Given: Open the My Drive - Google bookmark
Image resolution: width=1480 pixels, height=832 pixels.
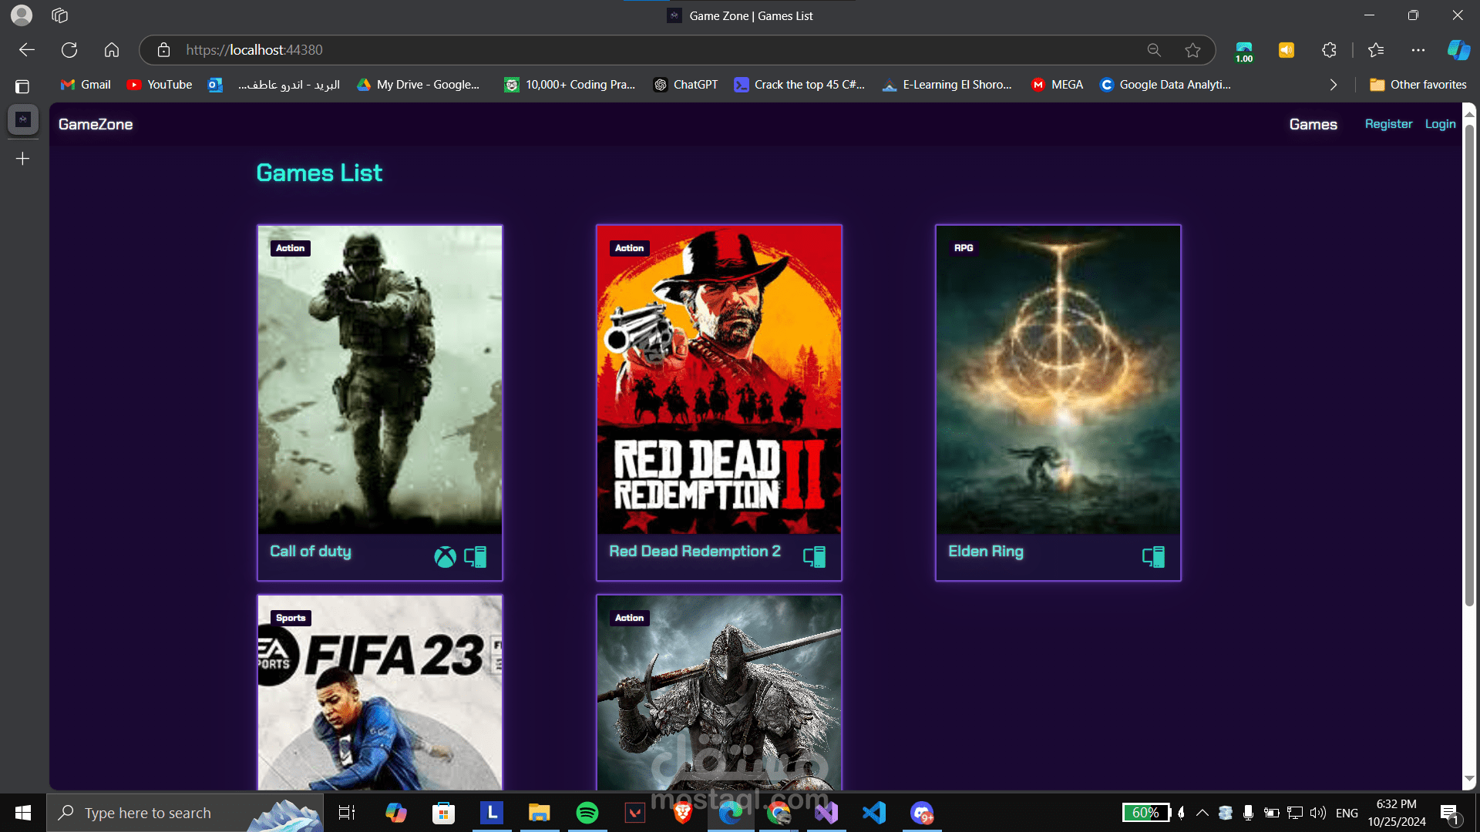Looking at the screenshot, I should coord(419,85).
